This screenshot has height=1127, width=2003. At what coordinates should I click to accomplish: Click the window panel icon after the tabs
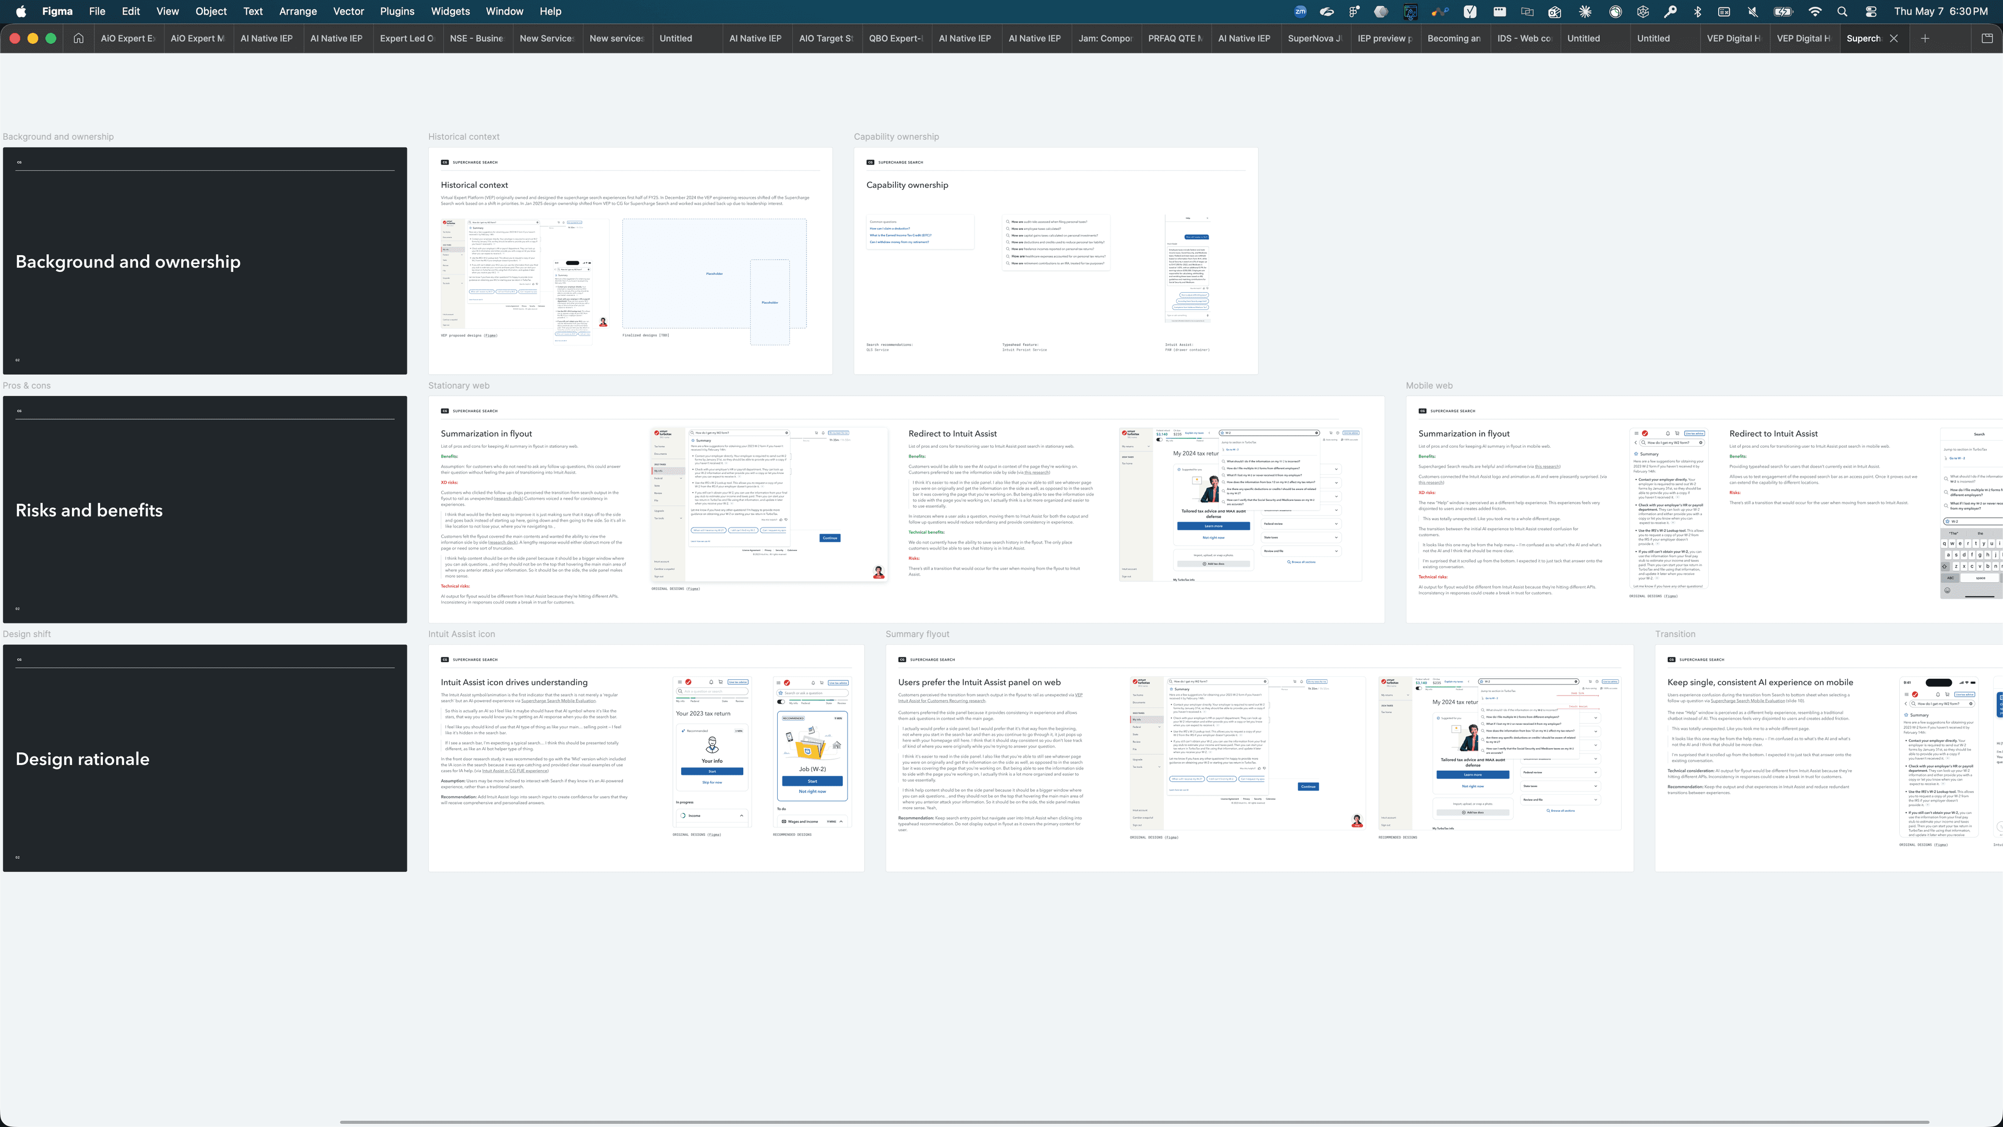coord(1987,38)
